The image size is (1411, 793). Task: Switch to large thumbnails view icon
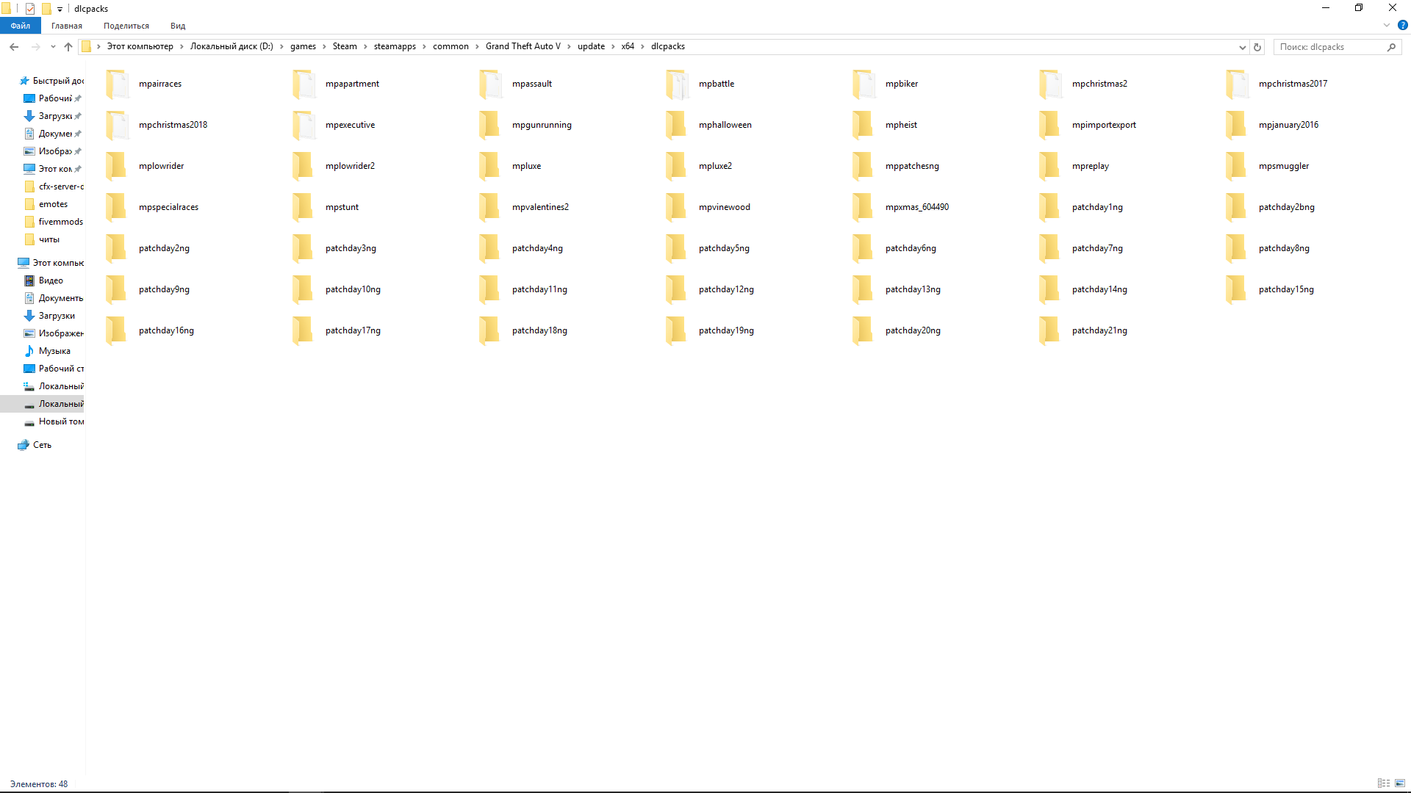pos(1400,783)
